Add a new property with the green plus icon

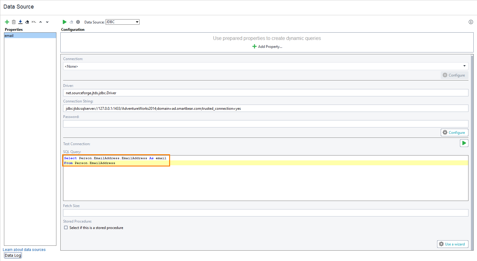[x=7, y=22]
